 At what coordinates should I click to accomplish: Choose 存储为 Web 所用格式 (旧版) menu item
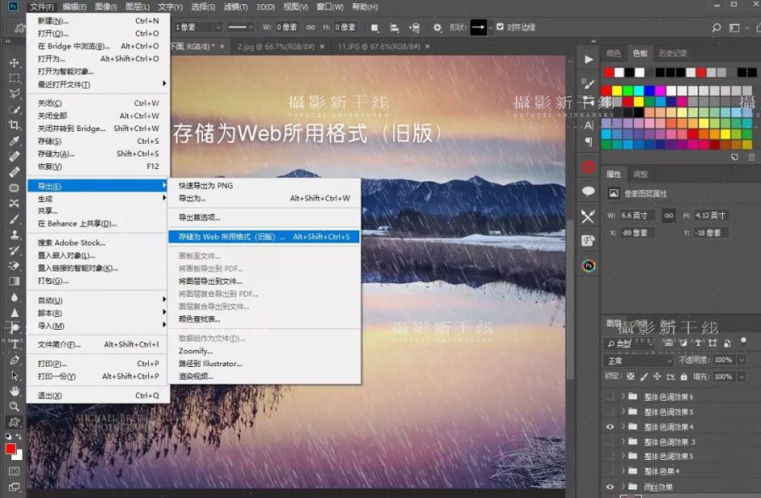click(x=264, y=237)
